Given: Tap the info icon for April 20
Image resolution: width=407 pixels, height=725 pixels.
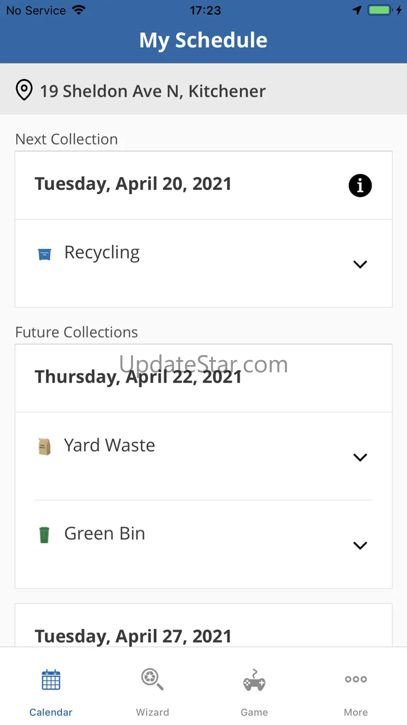Looking at the screenshot, I should pyautogui.click(x=360, y=186).
